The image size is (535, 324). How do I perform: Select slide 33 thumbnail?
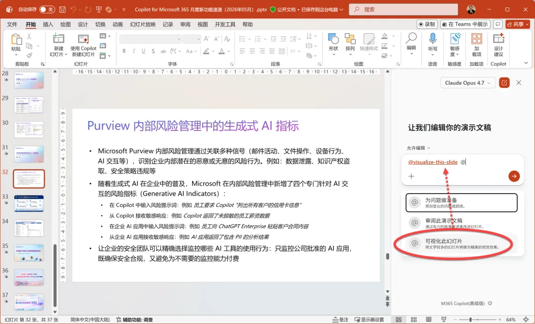[29, 203]
